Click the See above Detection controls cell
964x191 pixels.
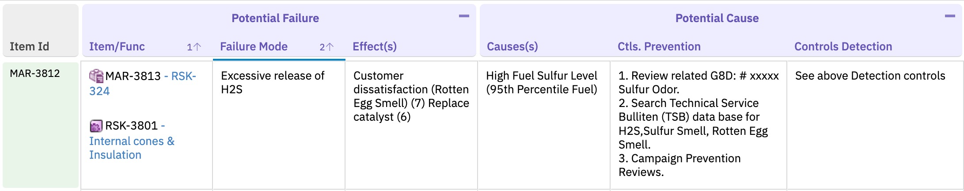tap(875, 126)
